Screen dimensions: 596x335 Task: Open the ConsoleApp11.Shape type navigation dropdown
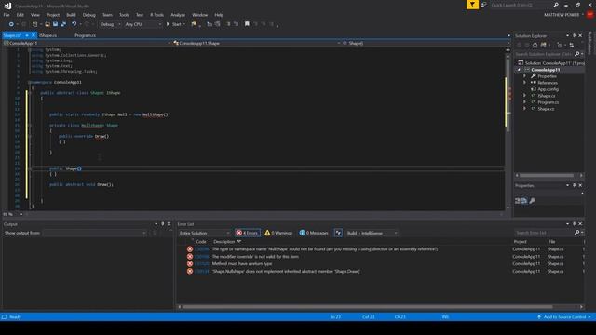coord(257,44)
